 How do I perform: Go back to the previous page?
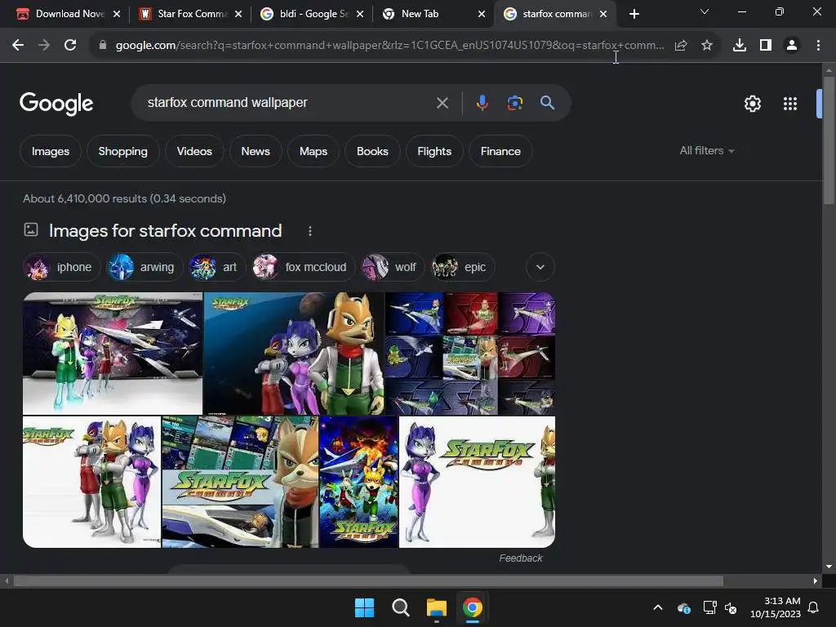tap(18, 46)
